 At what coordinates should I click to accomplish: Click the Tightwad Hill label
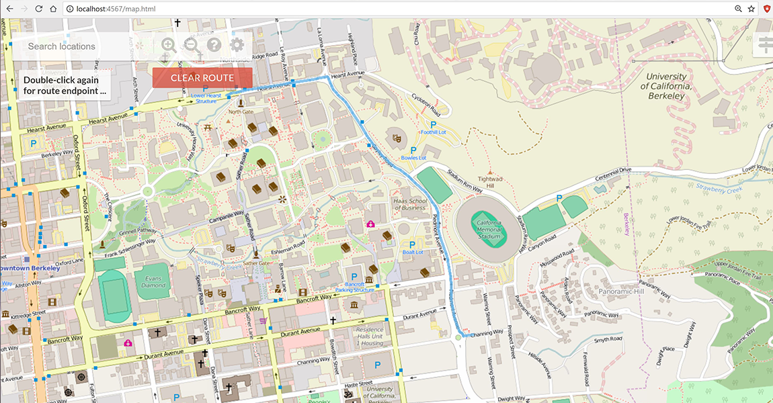pyautogui.click(x=490, y=182)
